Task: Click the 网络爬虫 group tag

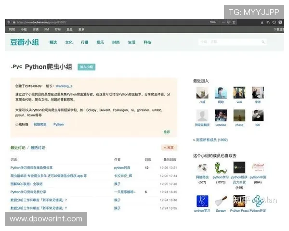Action: coord(40,124)
